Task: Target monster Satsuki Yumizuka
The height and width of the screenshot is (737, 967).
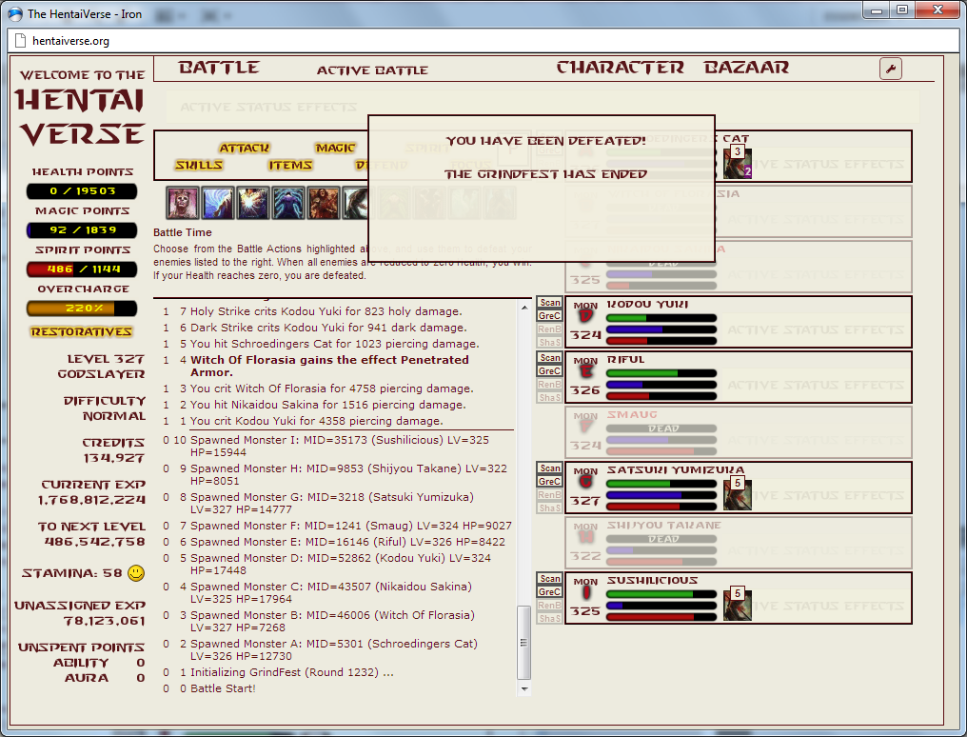Action: pyautogui.click(x=739, y=488)
